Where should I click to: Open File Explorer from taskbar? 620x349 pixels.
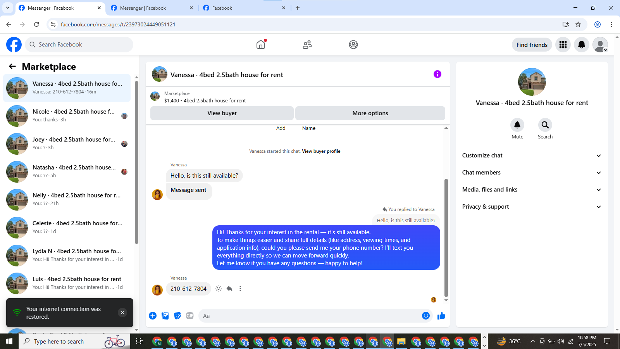pyautogui.click(x=401, y=341)
